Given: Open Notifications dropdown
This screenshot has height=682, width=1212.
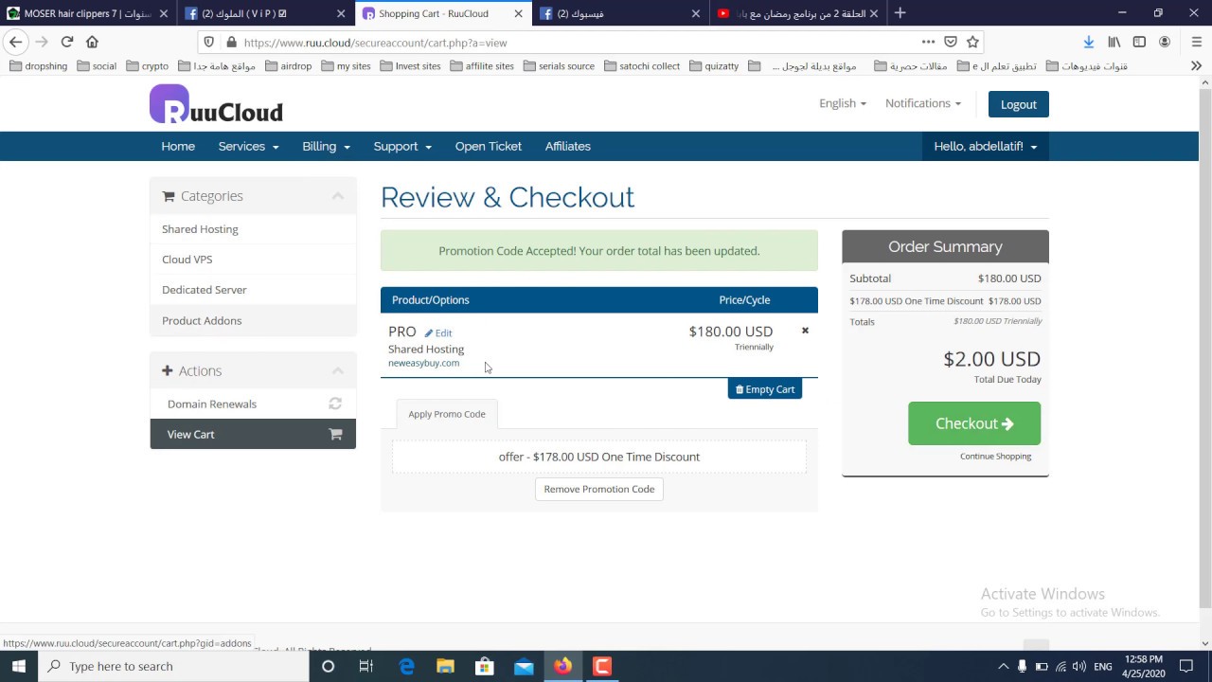Looking at the screenshot, I should point(923,103).
